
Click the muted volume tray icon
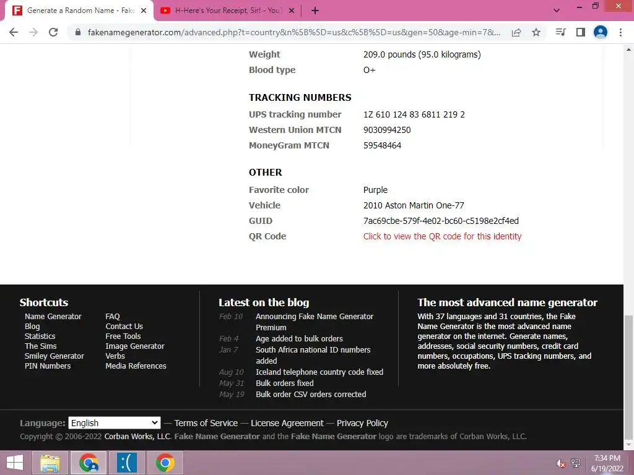click(560, 463)
